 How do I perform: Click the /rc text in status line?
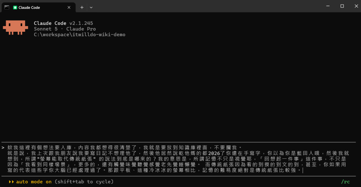(x=345, y=182)
